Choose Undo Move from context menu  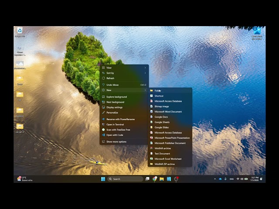click(124, 85)
